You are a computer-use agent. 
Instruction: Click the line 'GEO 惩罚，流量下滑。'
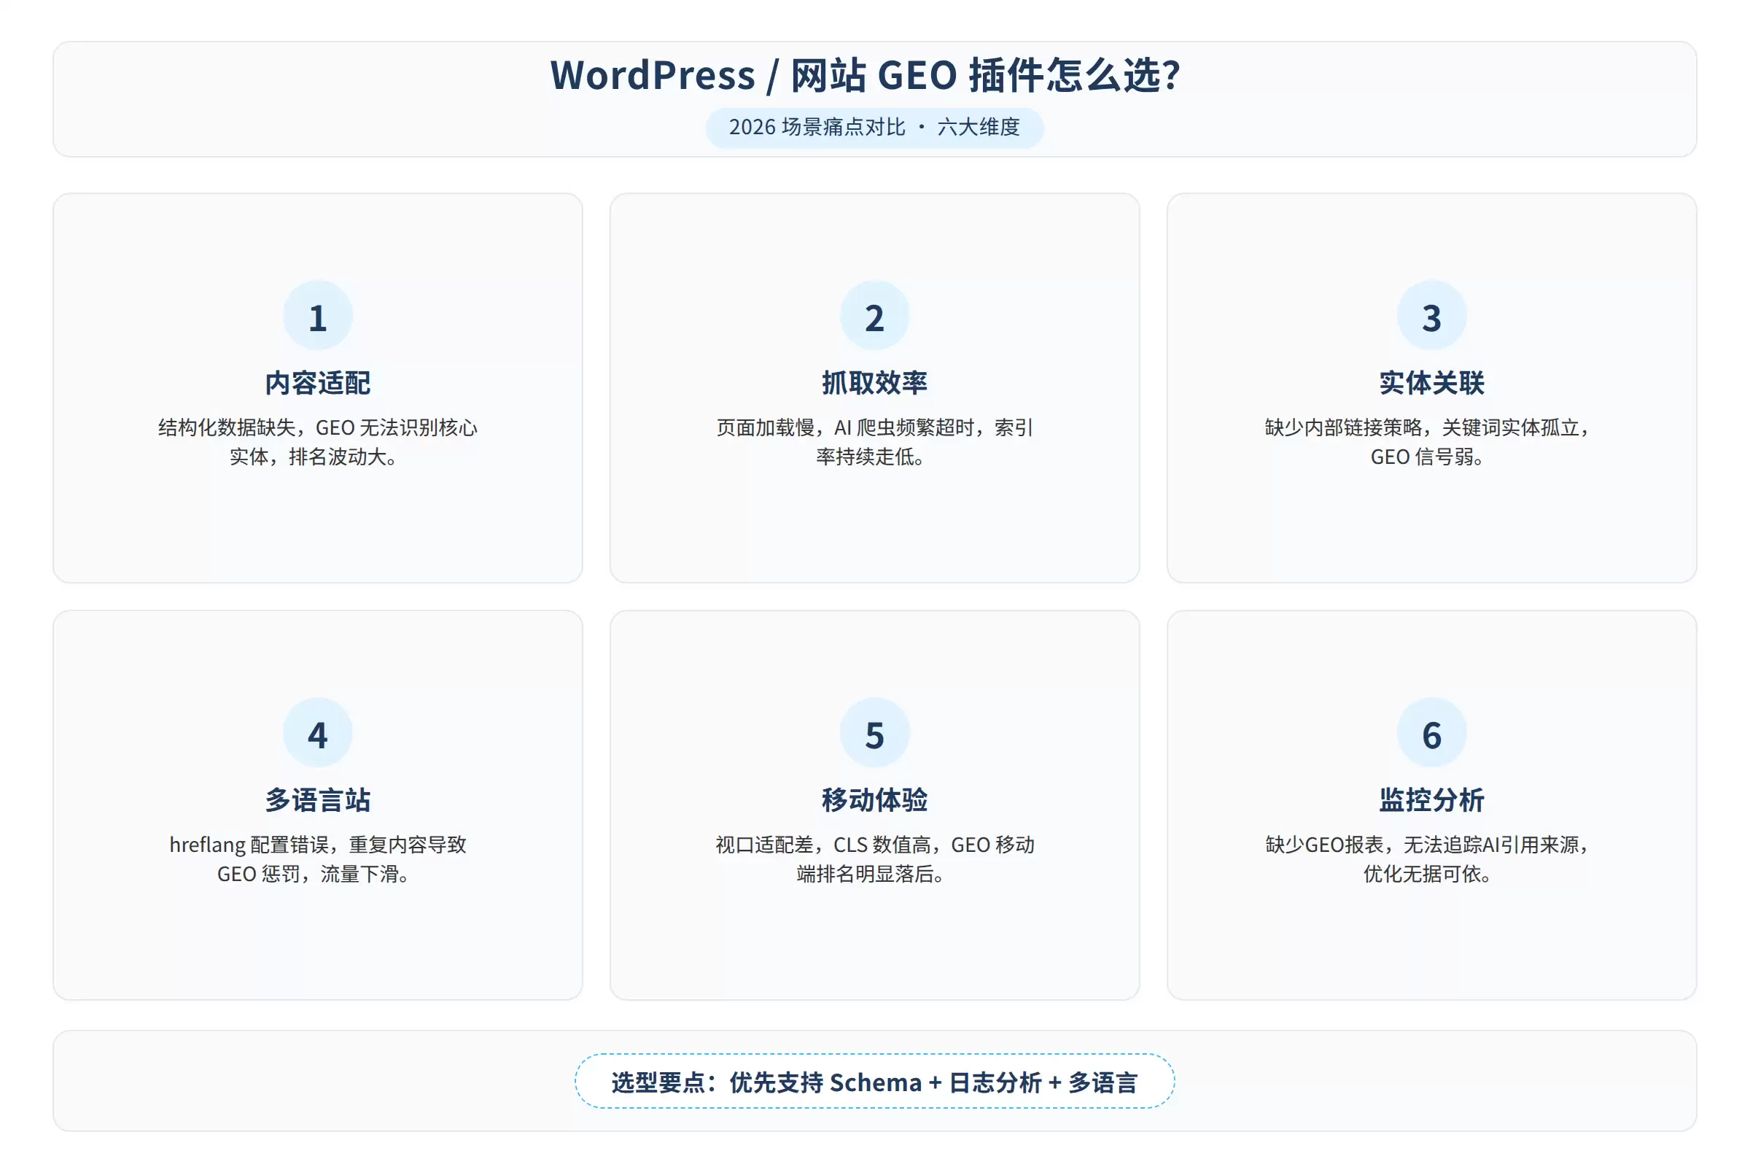[314, 874]
